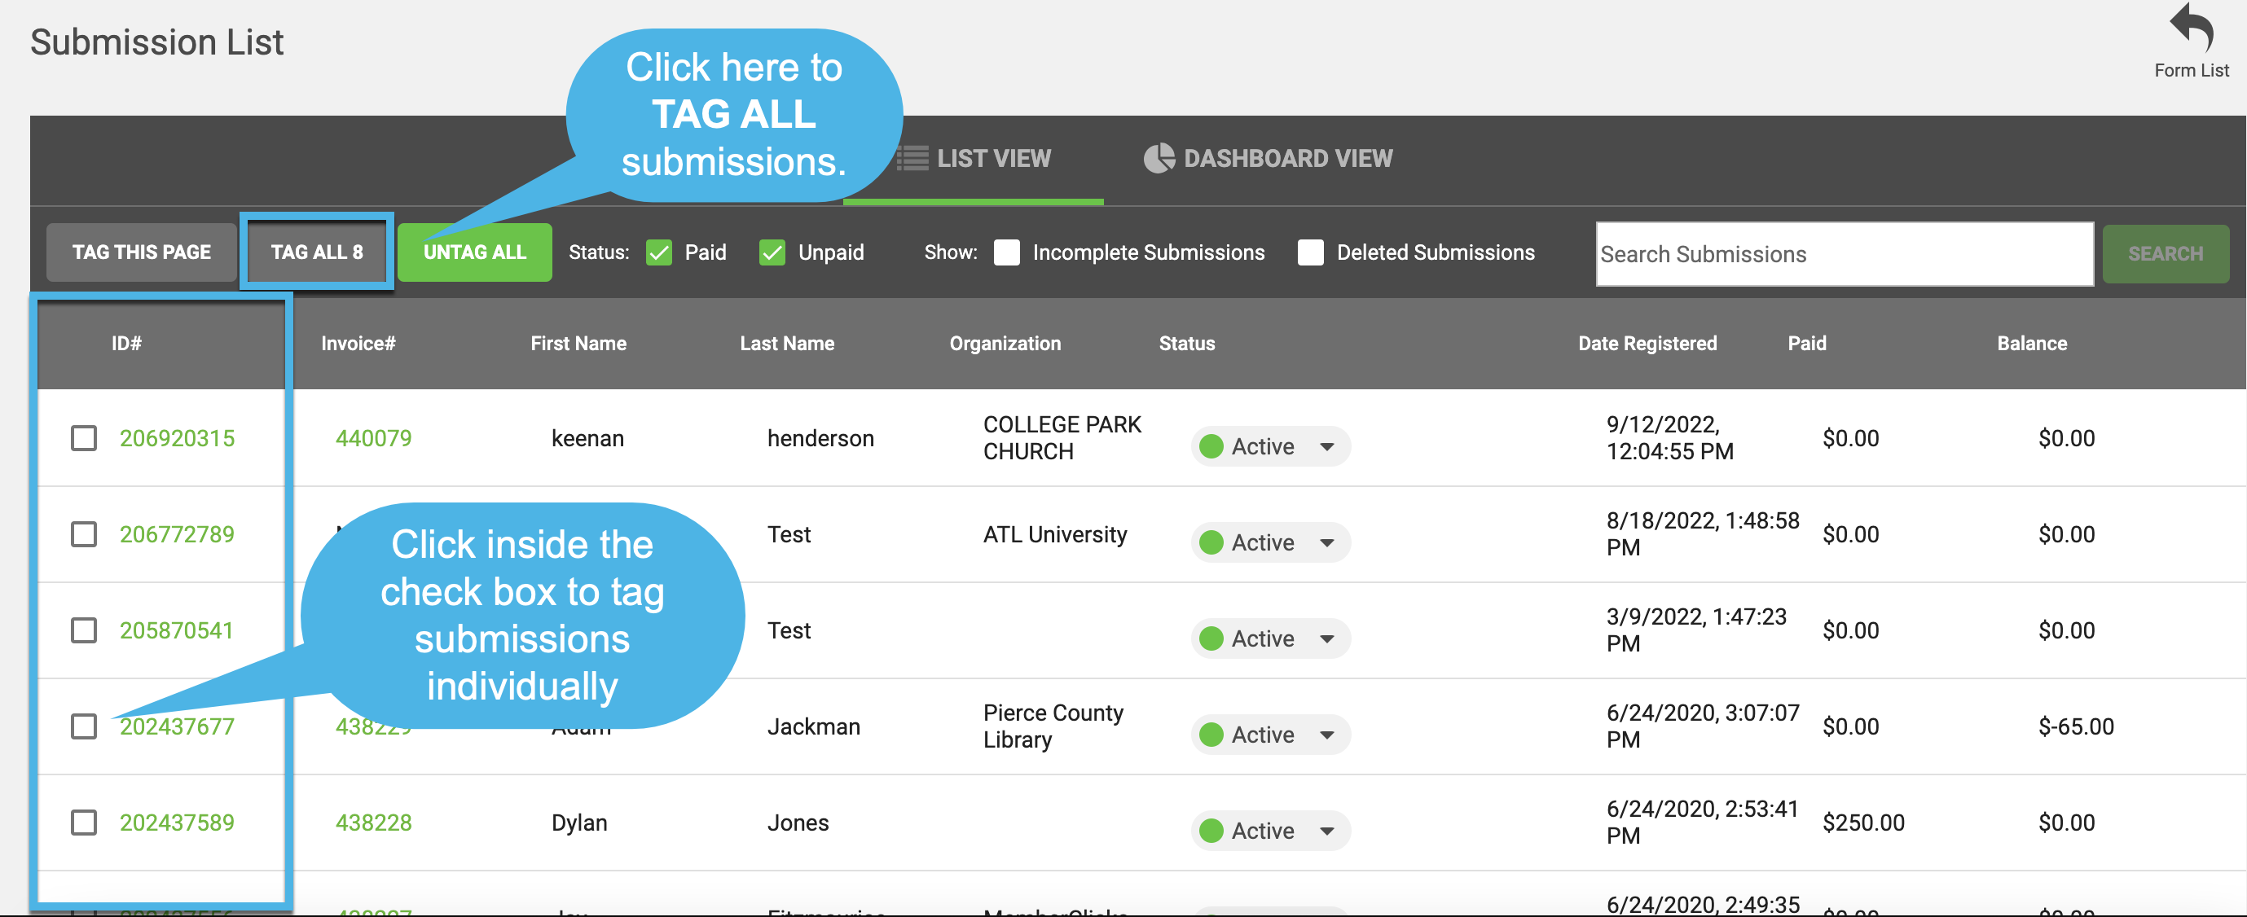Click the last name 'henderson' cell
Screen dimensions: 2247x917
tap(820, 438)
